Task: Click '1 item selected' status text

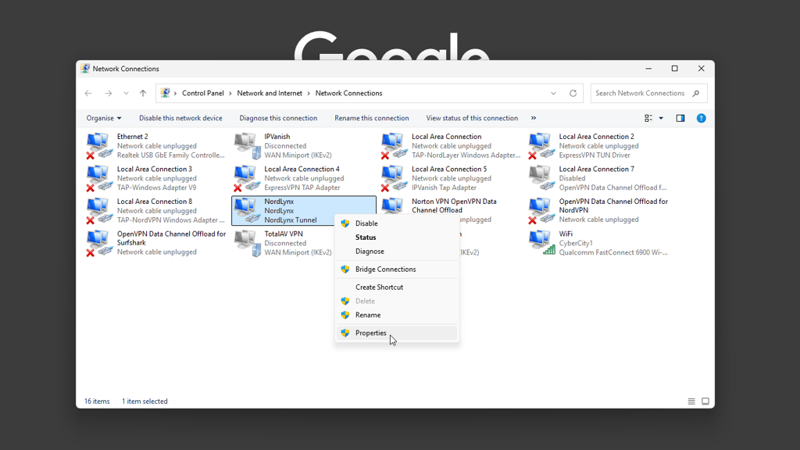Action: coord(145,402)
